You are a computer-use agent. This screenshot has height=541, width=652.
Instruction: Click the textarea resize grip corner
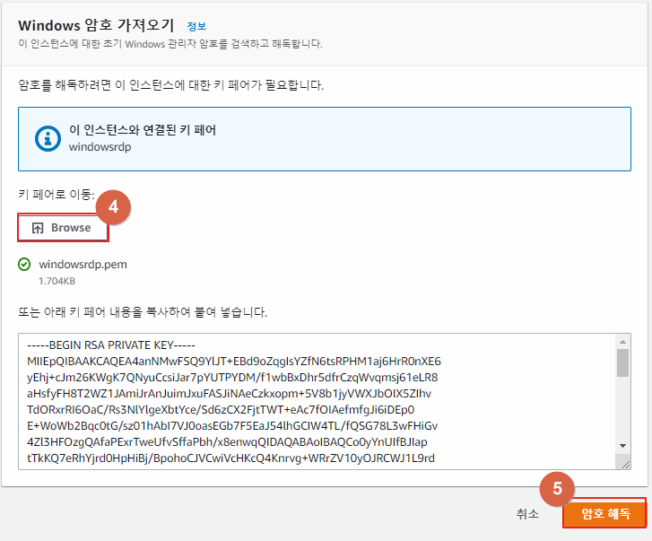(625, 465)
